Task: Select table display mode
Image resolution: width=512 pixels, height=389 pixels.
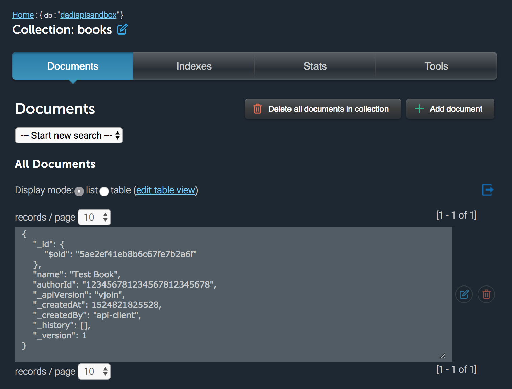Action: 104,191
